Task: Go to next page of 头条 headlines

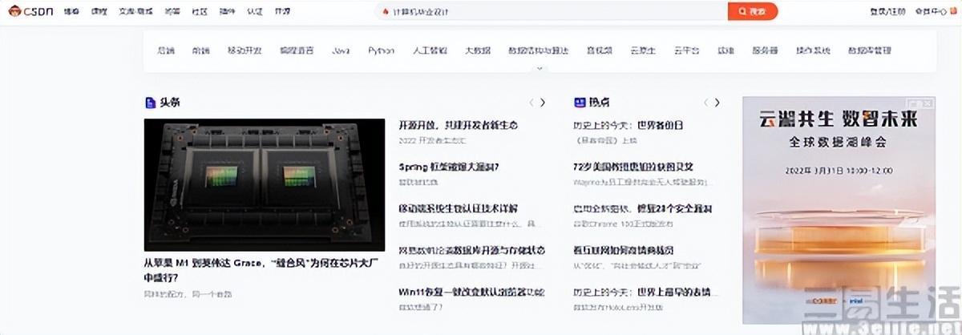Action: pos(543,103)
